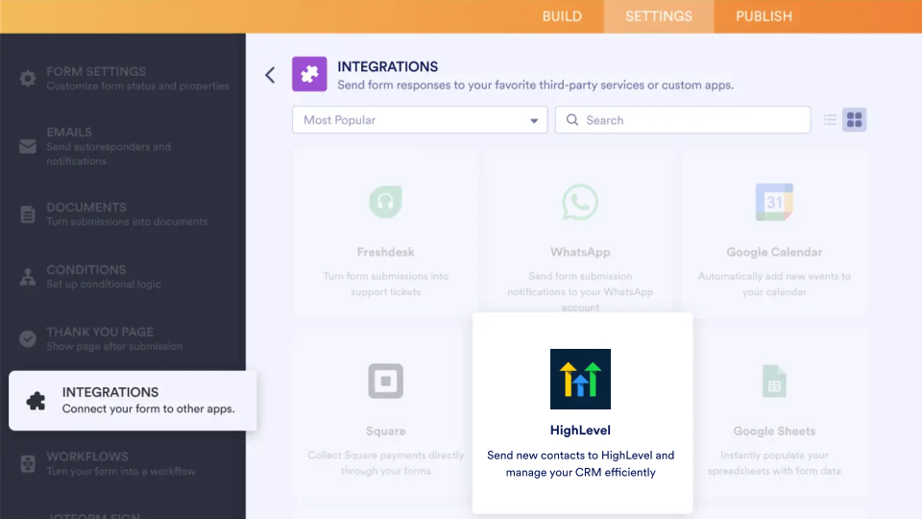Switch to the Publish tab
The image size is (922, 519).
coord(764,16)
